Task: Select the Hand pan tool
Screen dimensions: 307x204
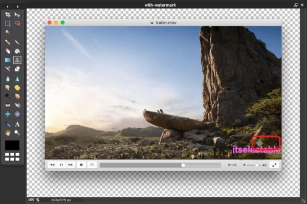Action: coord(8,133)
